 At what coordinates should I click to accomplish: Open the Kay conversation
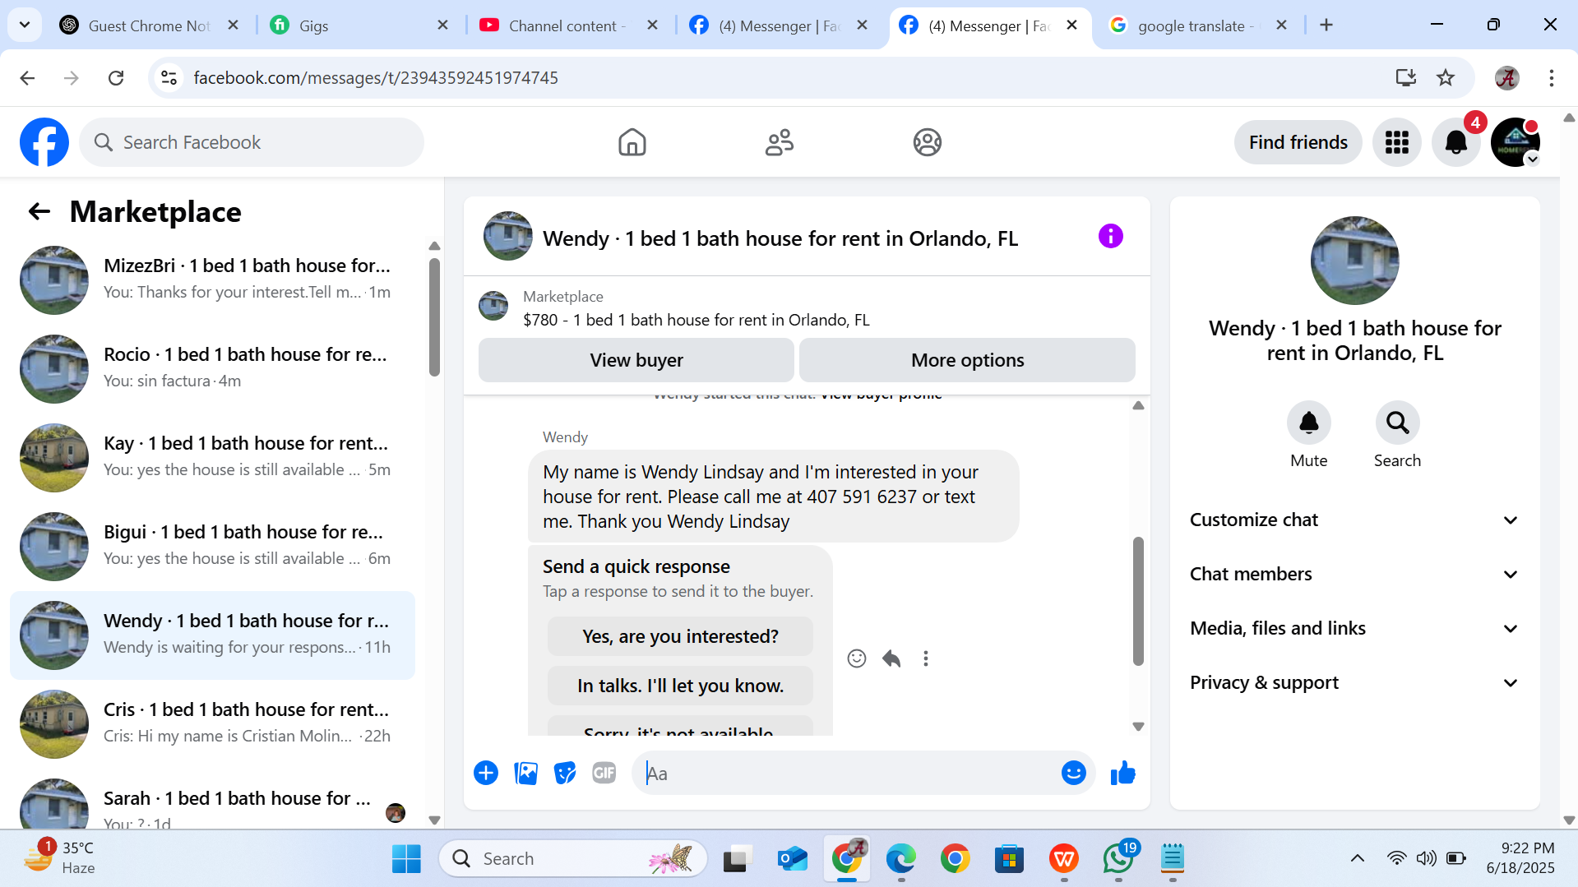[212, 457]
